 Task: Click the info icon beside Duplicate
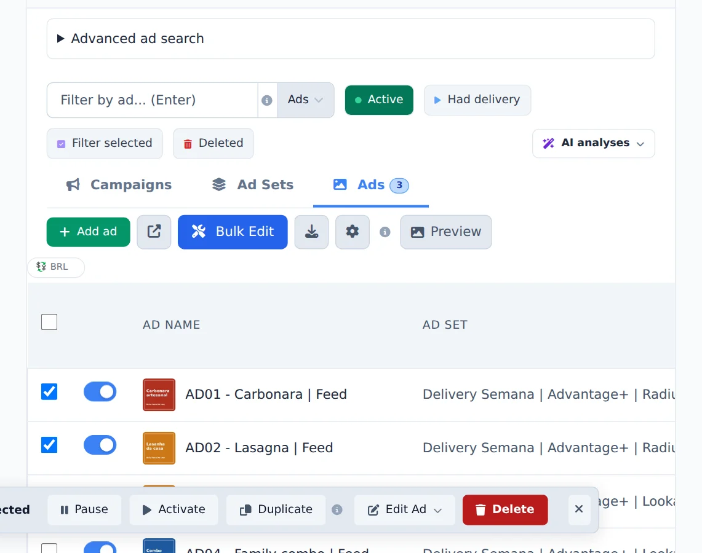337,509
